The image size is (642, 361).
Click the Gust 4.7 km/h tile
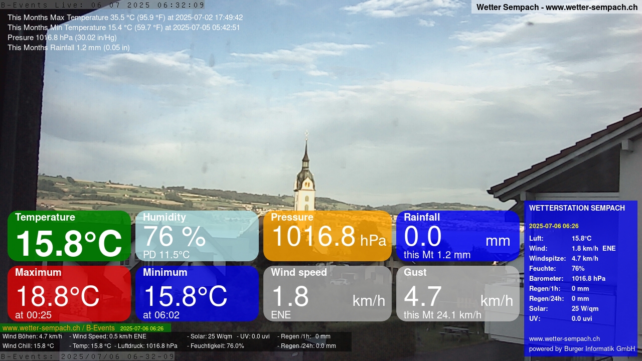point(458,293)
